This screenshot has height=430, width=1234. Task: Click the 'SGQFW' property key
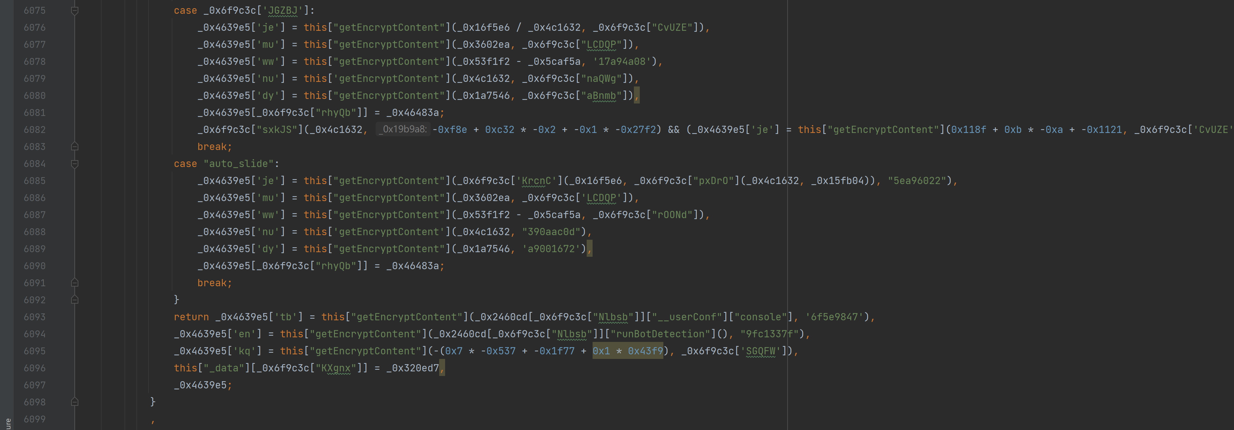click(x=761, y=351)
